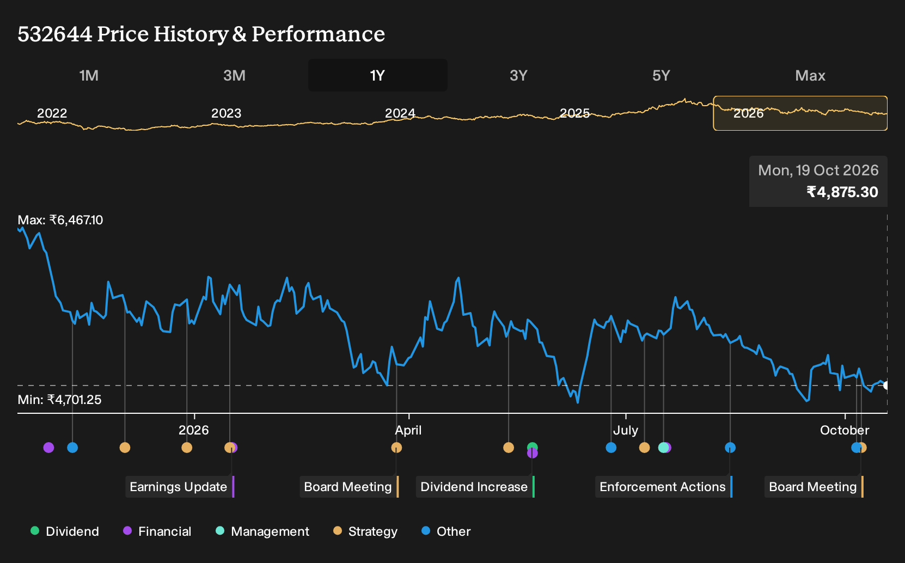This screenshot has height=563, width=905.
Task: Toggle the Dividend legend filter
Action: (x=65, y=531)
